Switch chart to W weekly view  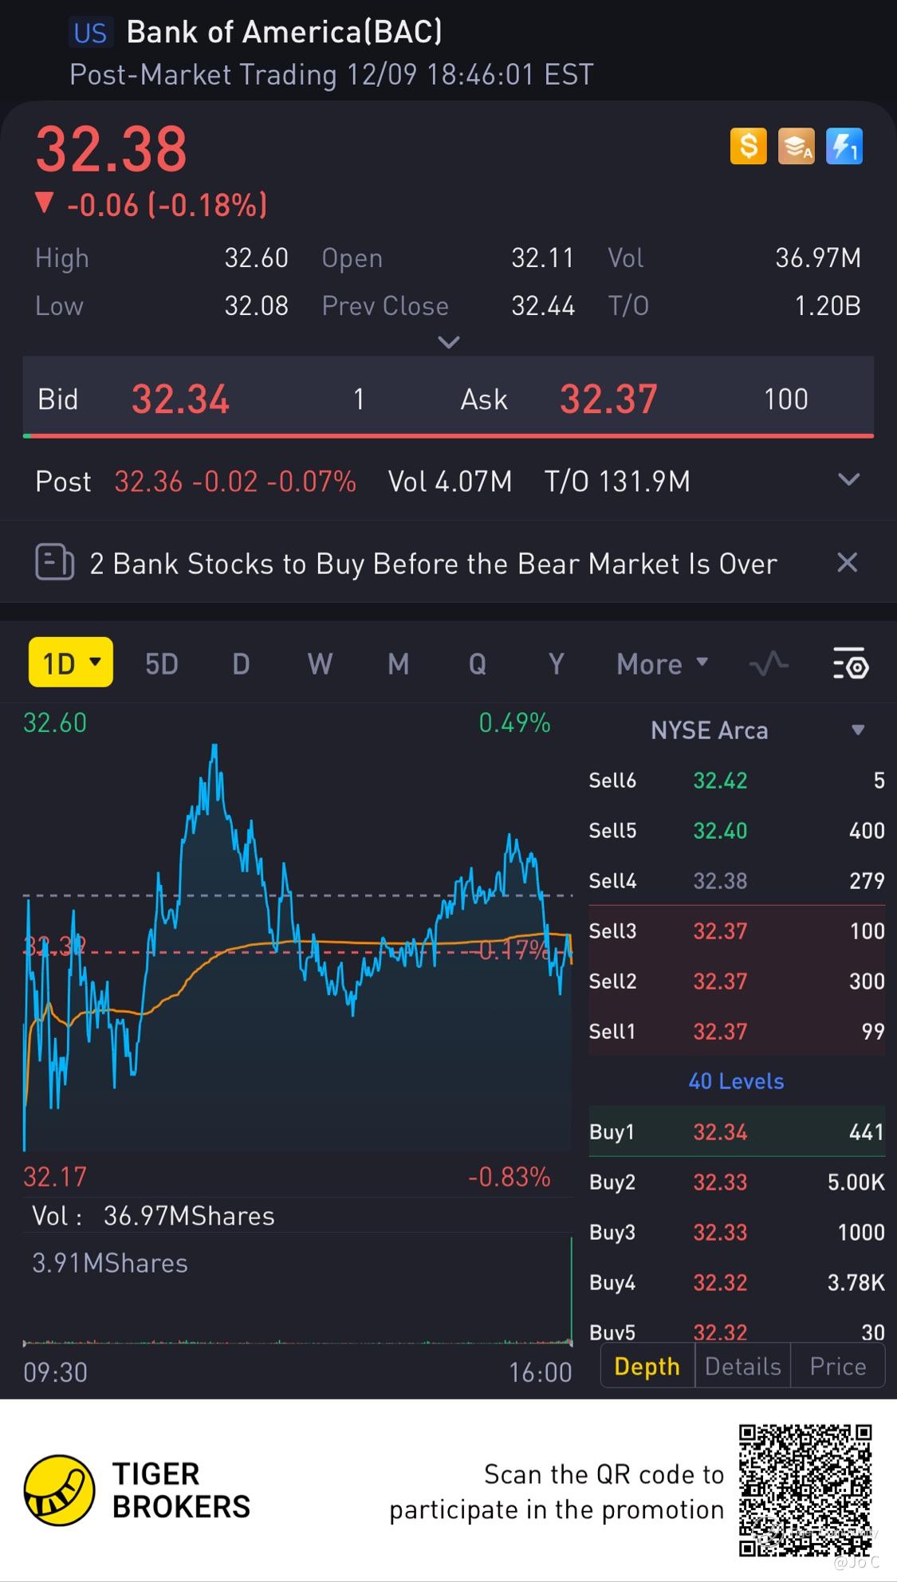[x=320, y=663]
